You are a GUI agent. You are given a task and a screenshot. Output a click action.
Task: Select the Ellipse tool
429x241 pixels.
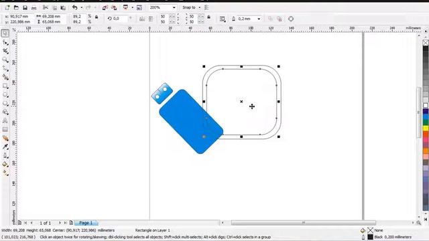pos(5,95)
